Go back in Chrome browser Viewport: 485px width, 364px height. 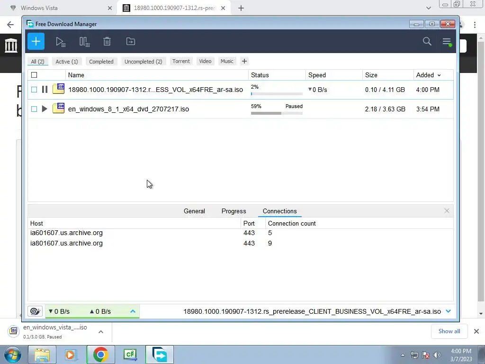tap(10, 25)
